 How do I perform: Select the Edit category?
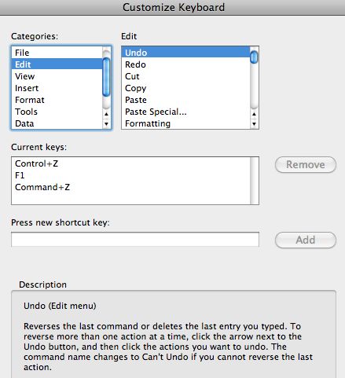(57, 64)
